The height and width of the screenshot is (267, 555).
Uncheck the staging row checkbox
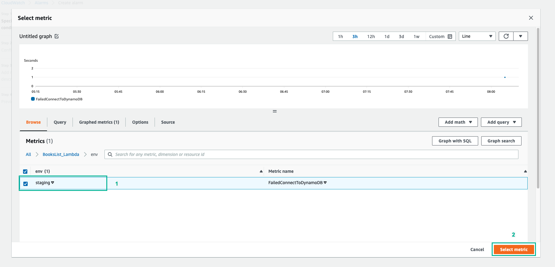point(26,184)
